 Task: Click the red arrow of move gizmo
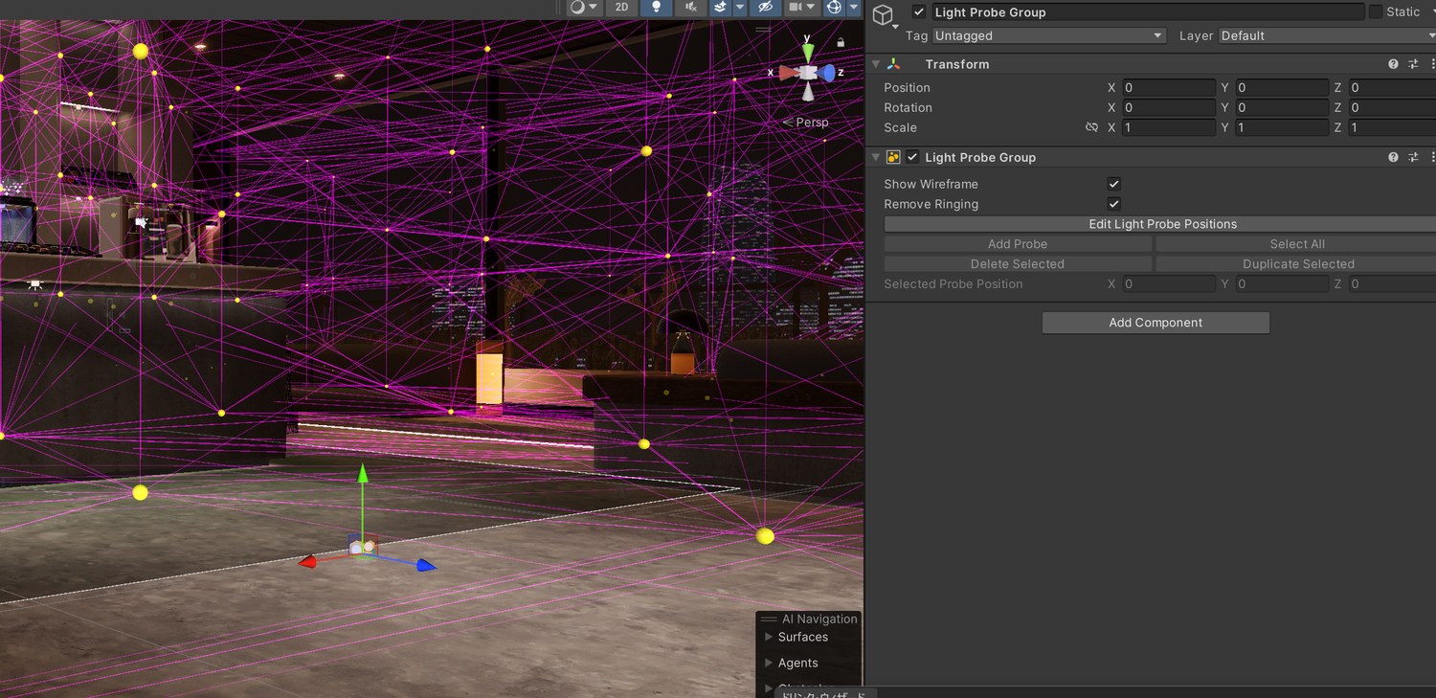click(308, 562)
